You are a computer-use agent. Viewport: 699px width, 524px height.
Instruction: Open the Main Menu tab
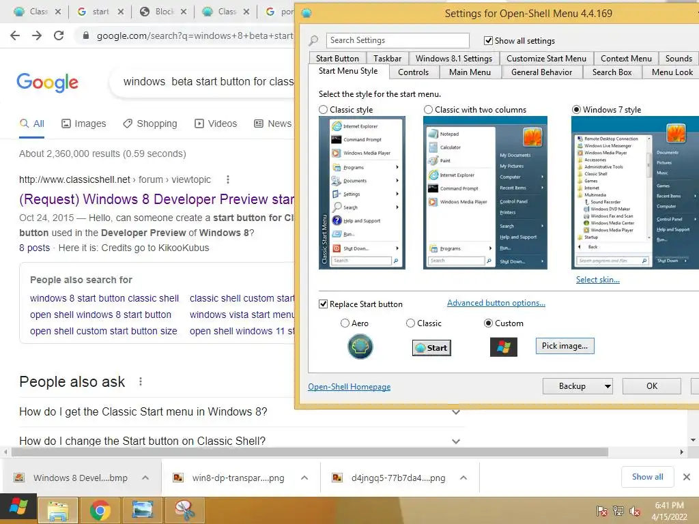click(x=470, y=72)
